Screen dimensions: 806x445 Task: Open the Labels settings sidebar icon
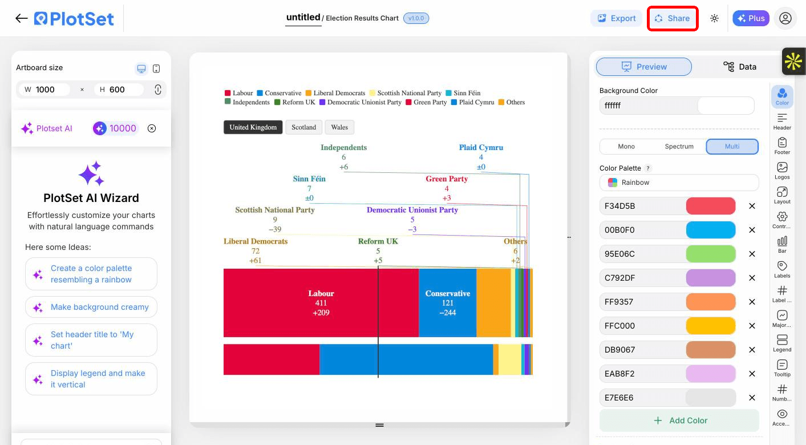[782, 269]
